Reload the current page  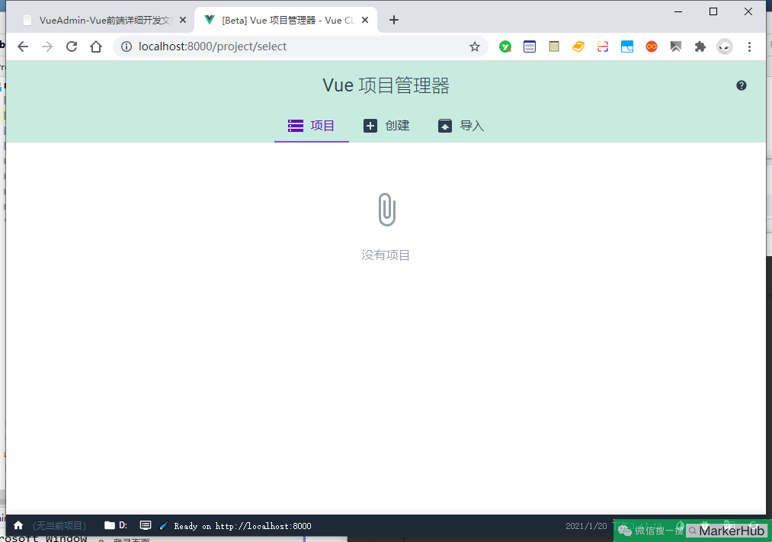coord(72,47)
